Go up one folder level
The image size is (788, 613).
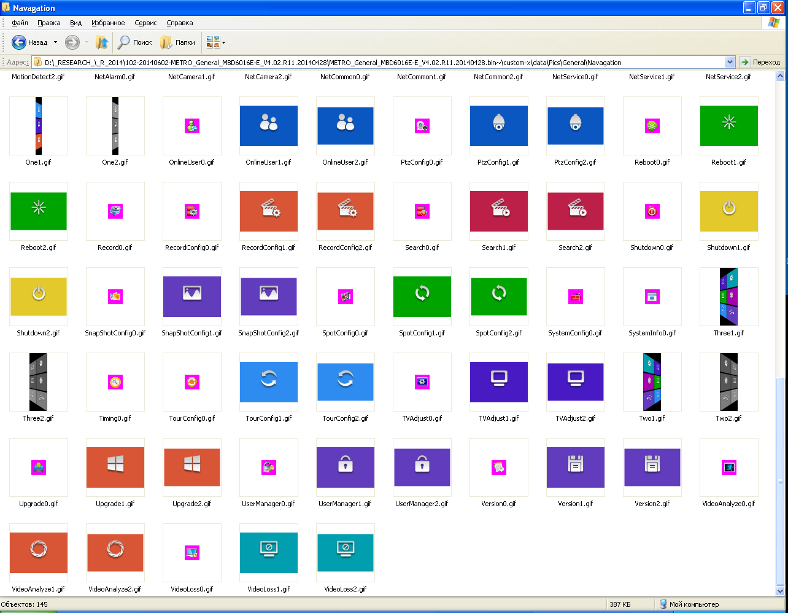[102, 42]
